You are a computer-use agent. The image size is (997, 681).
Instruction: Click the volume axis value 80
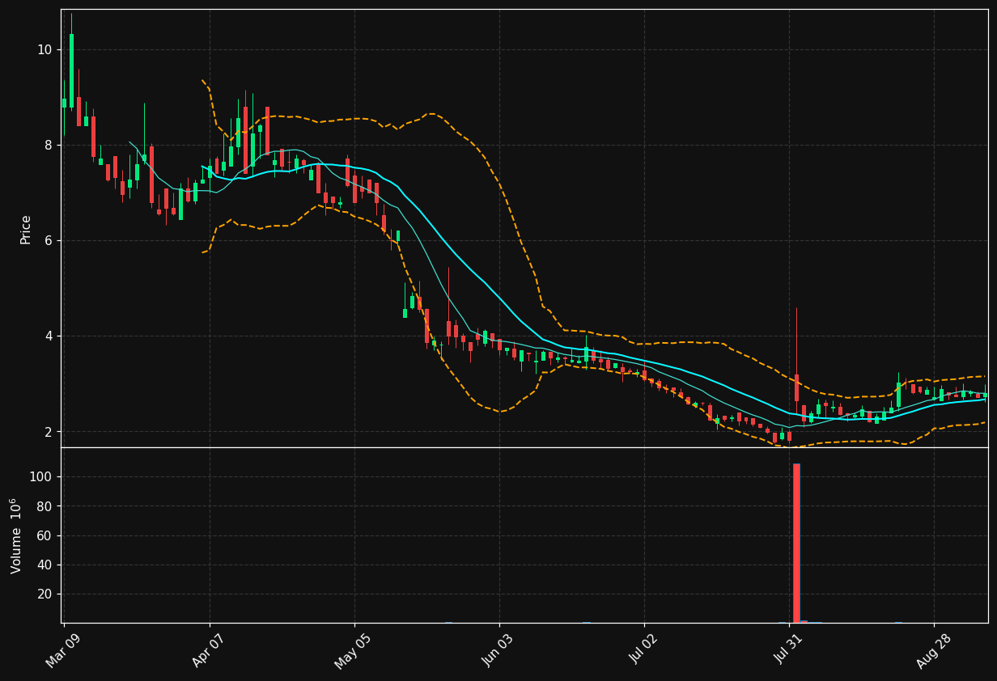click(45, 506)
